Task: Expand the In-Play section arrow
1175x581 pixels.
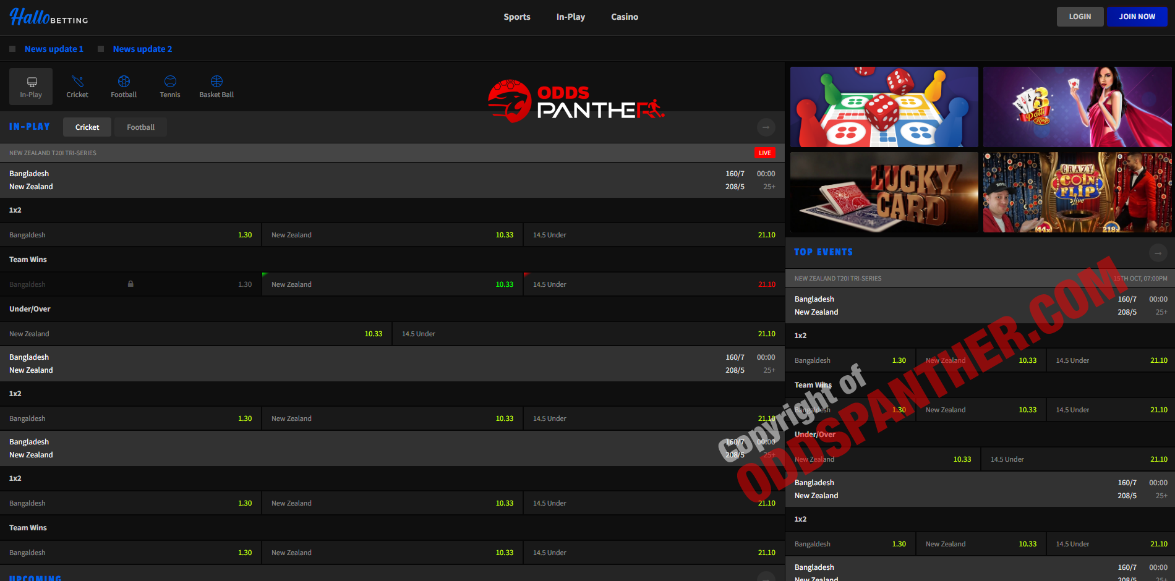Action: click(766, 127)
